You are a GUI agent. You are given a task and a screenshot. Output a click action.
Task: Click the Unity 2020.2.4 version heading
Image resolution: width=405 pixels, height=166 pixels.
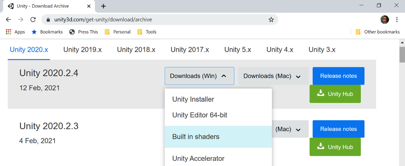click(49, 73)
